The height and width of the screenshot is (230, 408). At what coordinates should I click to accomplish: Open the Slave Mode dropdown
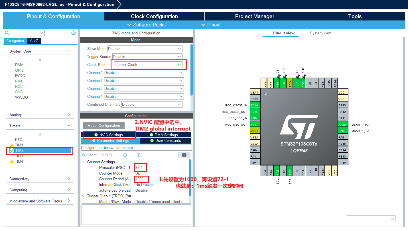click(145, 49)
